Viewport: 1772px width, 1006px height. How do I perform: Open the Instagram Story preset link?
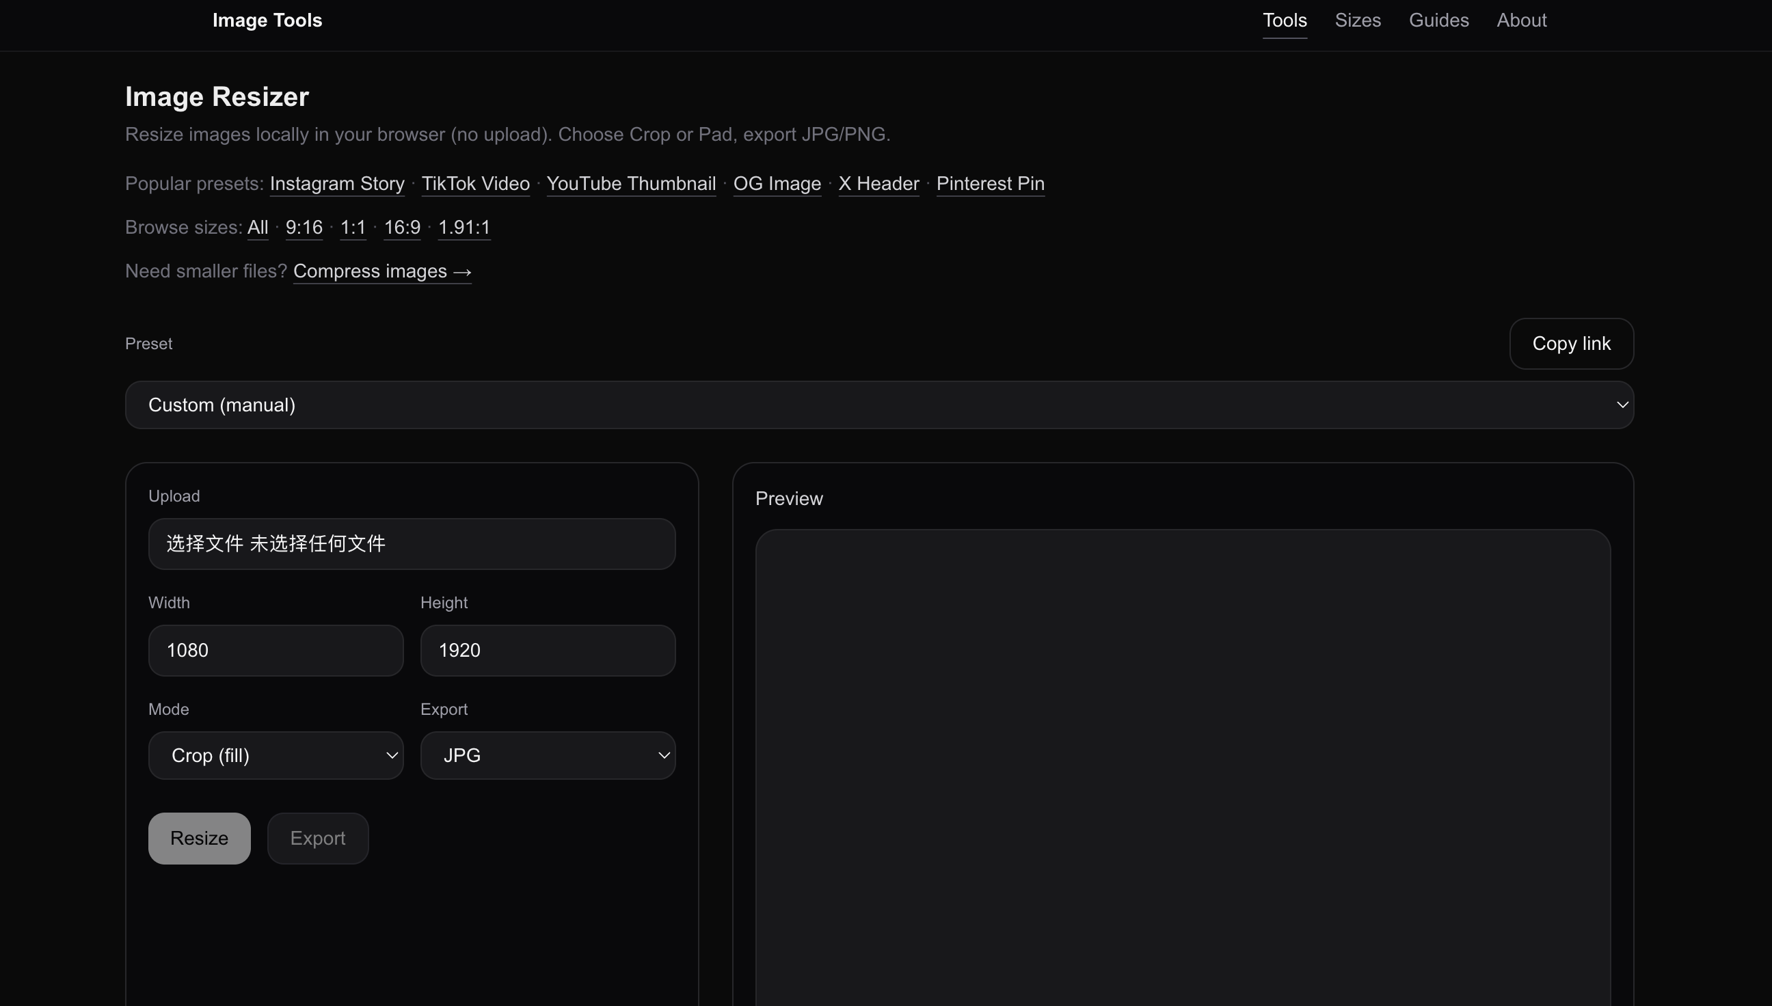[336, 183]
